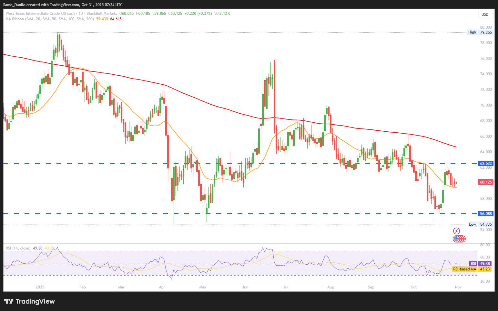
Task: Click the 62.533 horizontal line price label
Action: point(486,164)
